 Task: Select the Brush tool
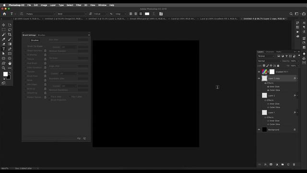10,39
